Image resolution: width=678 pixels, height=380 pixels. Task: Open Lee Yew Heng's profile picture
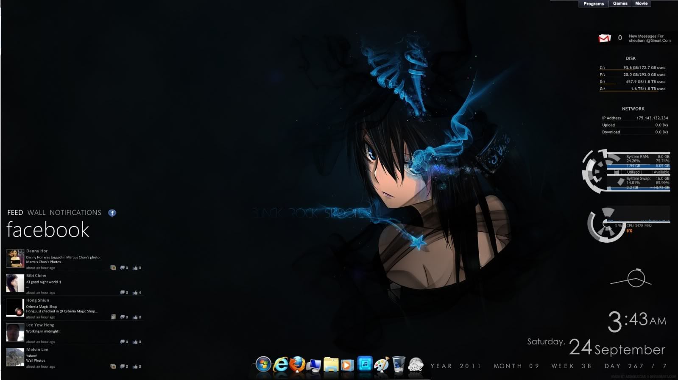pos(15,333)
